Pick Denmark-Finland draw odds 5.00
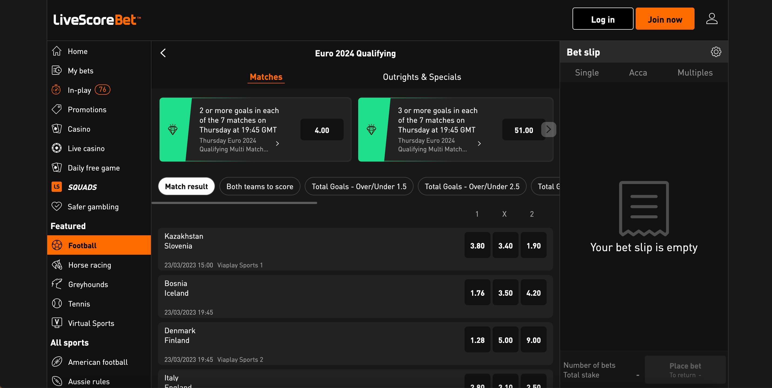 point(505,340)
